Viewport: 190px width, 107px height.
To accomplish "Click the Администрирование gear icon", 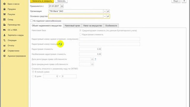I will pos(4,56).
